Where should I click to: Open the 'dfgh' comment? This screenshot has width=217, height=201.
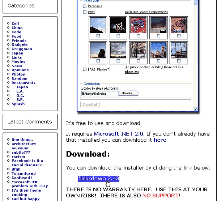16,169
